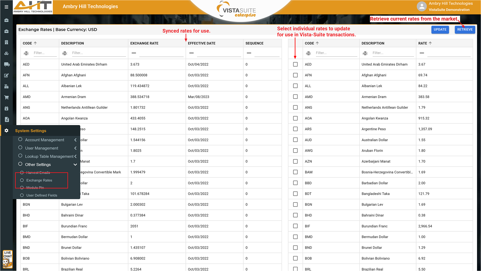This screenshot has width=481, height=271.
Task: Click the left table Description filter field
Action: pyautogui.click(x=99, y=53)
